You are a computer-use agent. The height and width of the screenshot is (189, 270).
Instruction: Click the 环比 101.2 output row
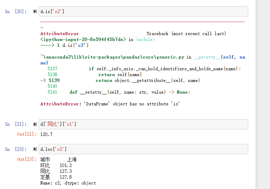56,165
